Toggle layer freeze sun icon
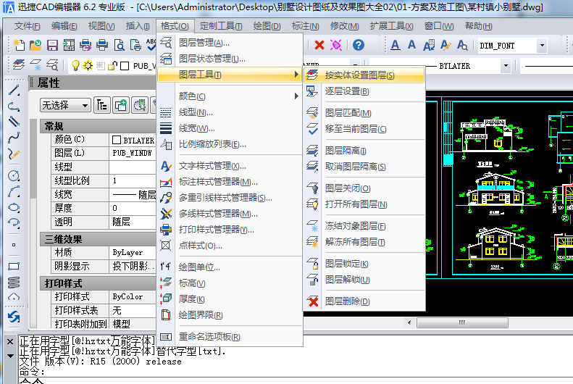Image resolution: width=573 pixels, height=384 pixels. coord(88,65)
